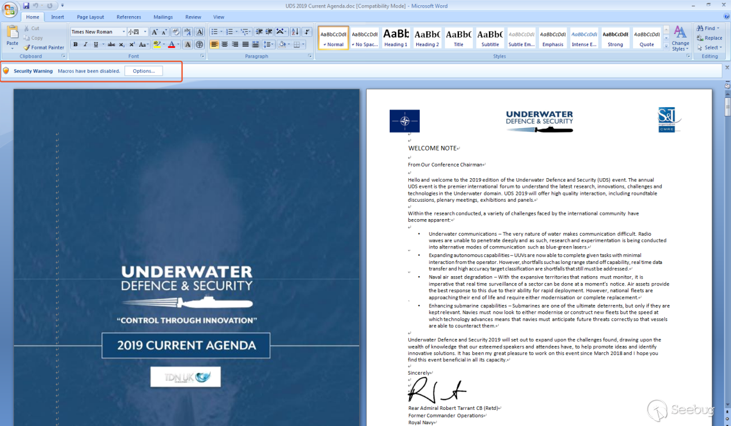Open the Select dropdown in Editing
Viewport: 731px width, 426px height.
point(709,48)
